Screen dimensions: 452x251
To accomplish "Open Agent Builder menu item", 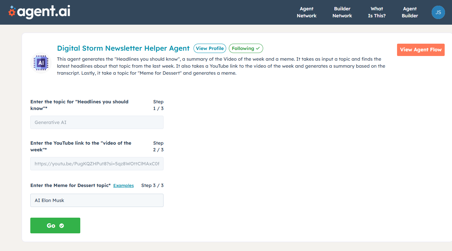I will (x=410, y=12).
